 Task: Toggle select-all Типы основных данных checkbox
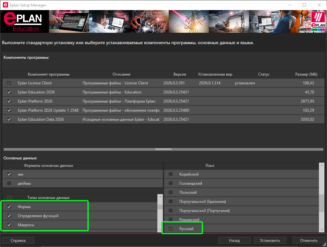pos(10,198)
